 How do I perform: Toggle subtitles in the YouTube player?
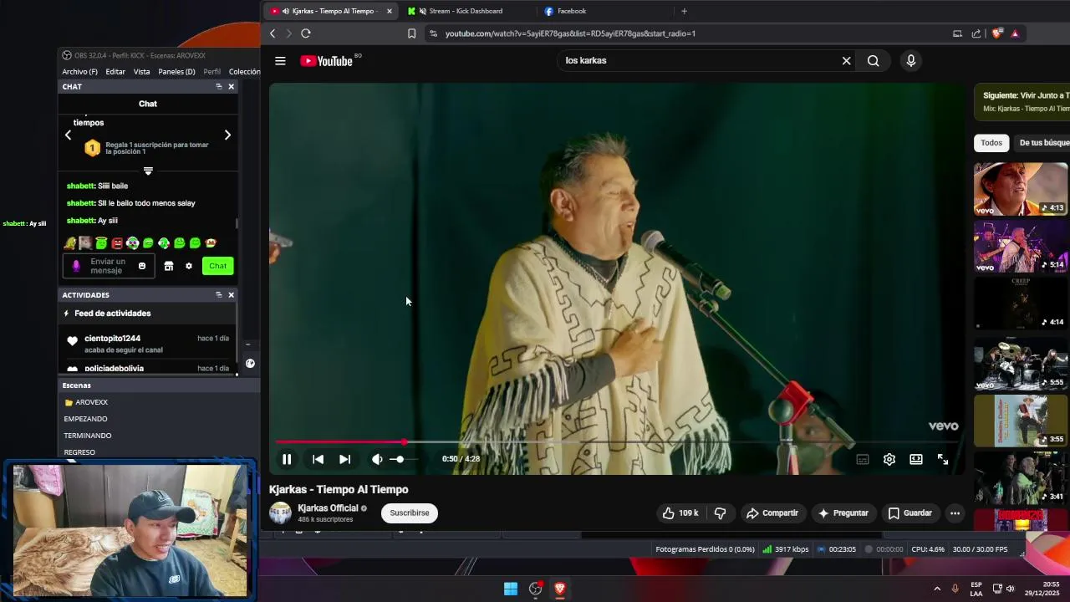point(863,459)
